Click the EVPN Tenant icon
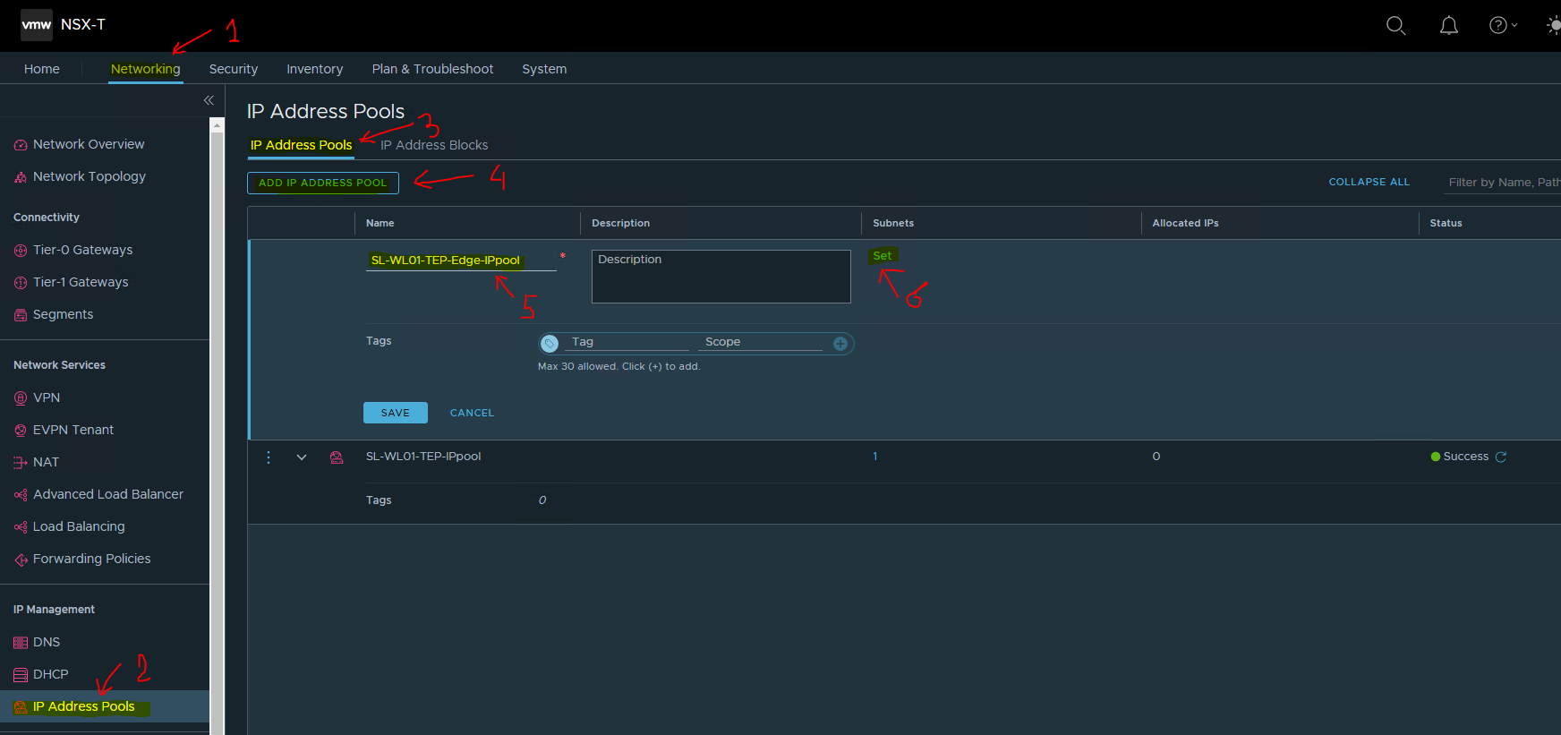The image size is (1561, 735). [x=21, y=431]
